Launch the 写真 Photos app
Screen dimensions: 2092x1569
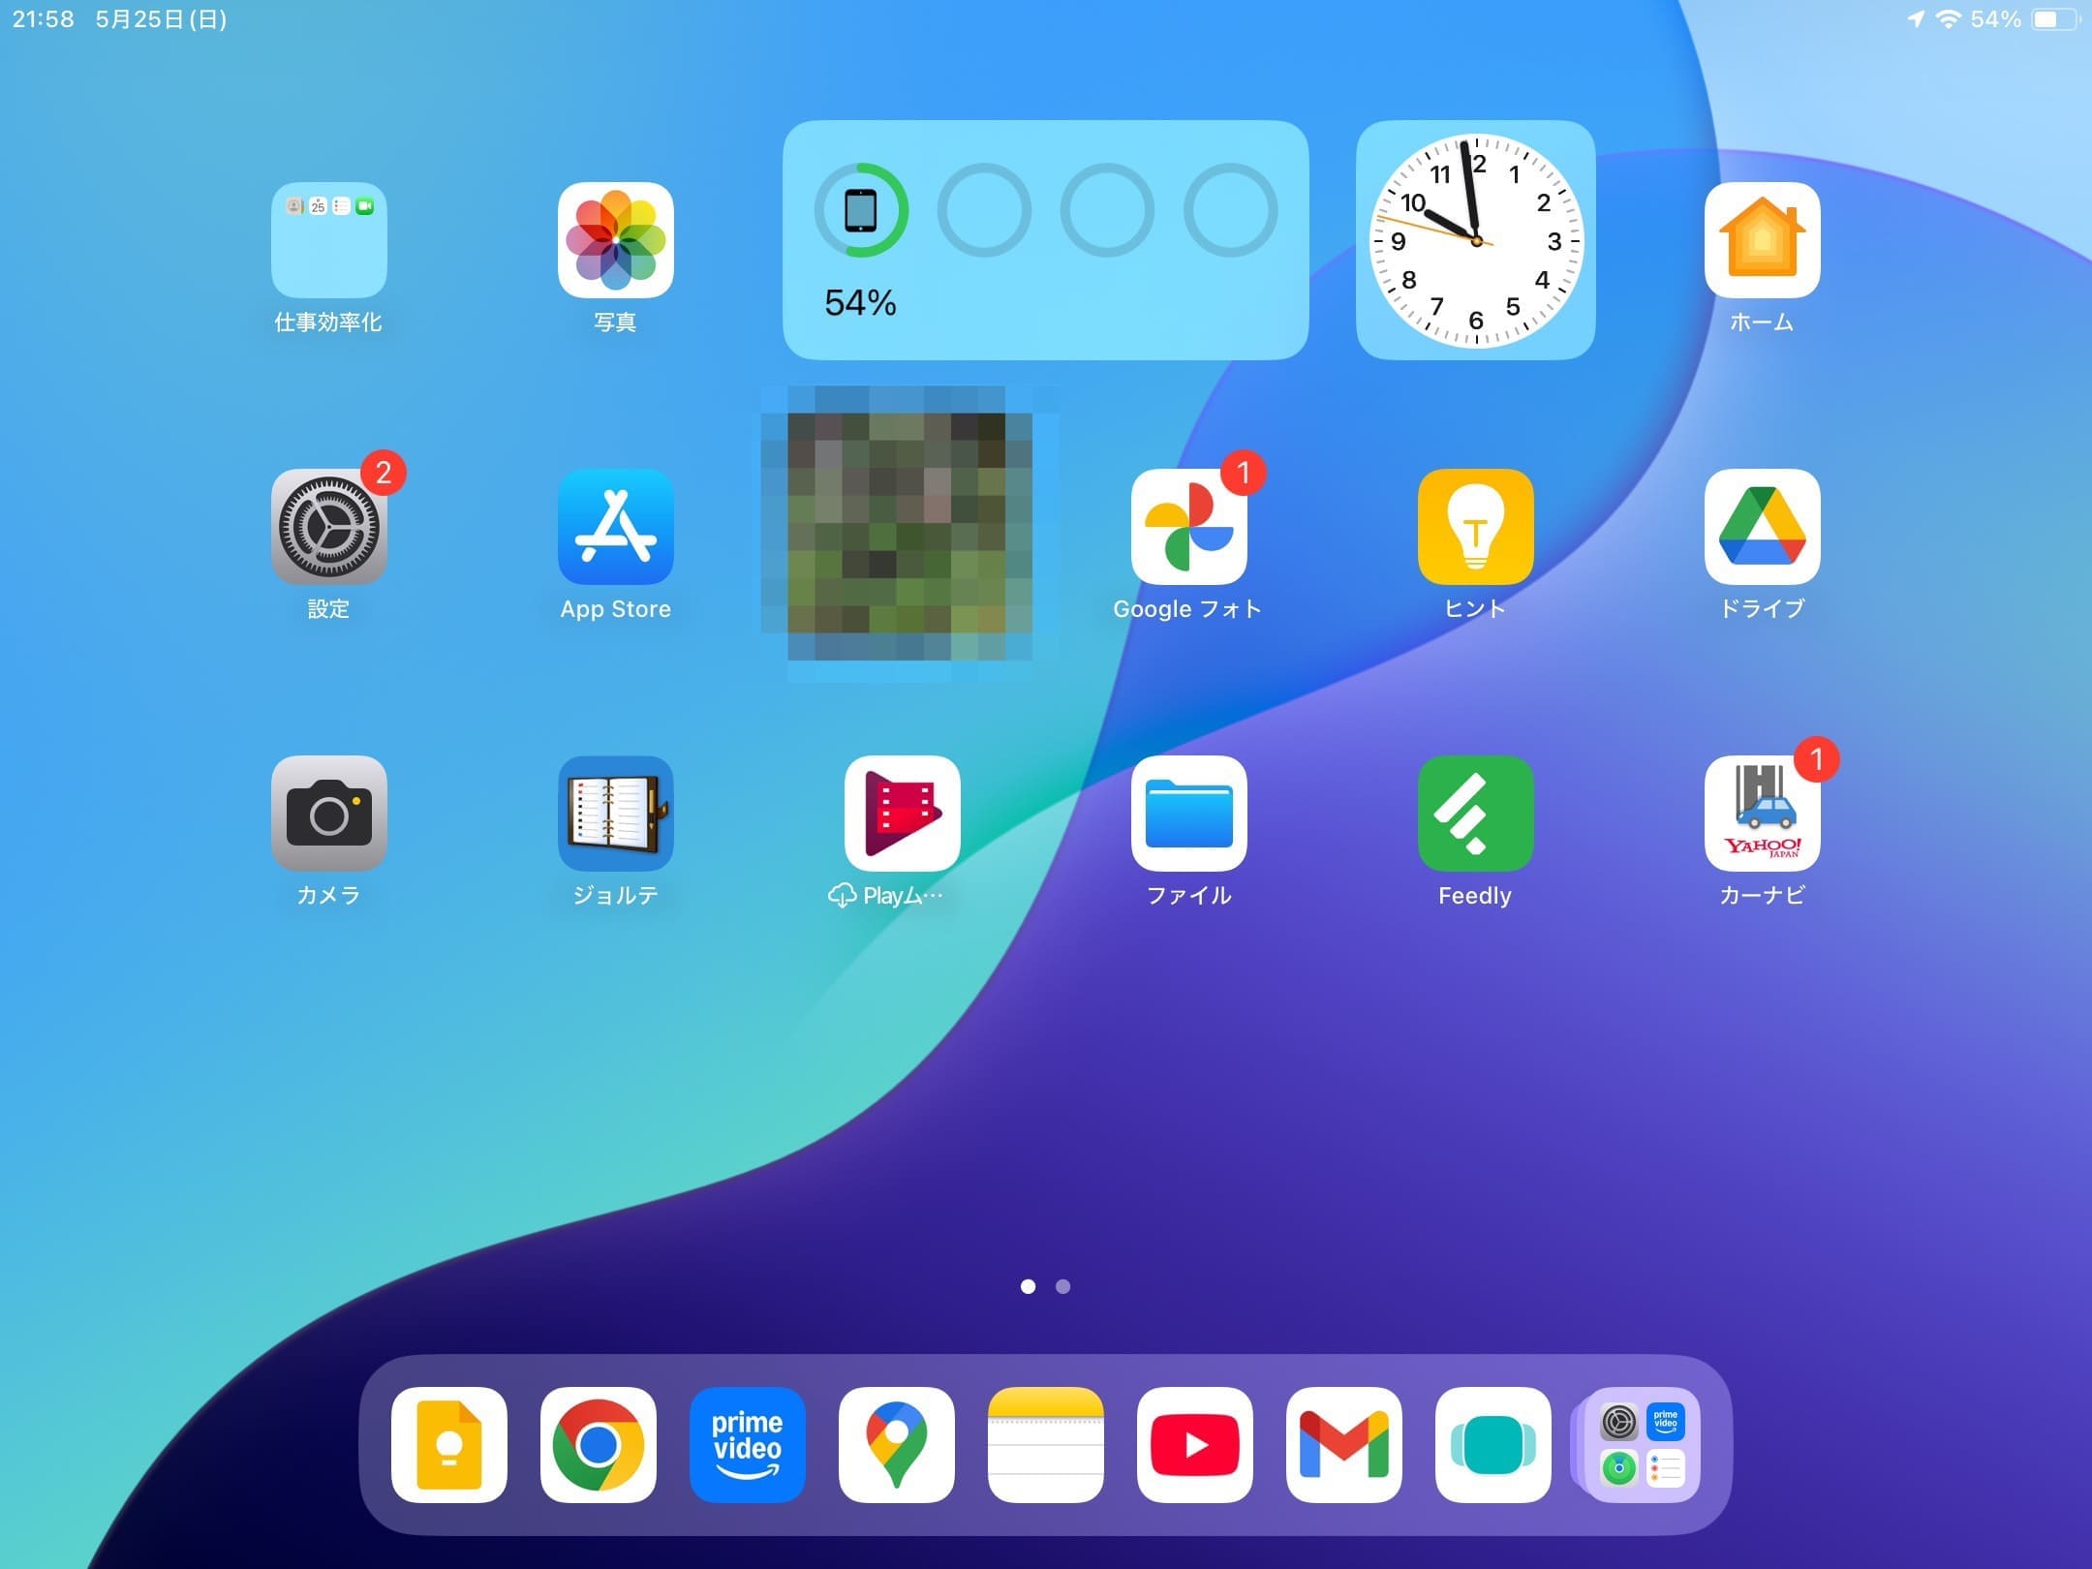[616, 240]
